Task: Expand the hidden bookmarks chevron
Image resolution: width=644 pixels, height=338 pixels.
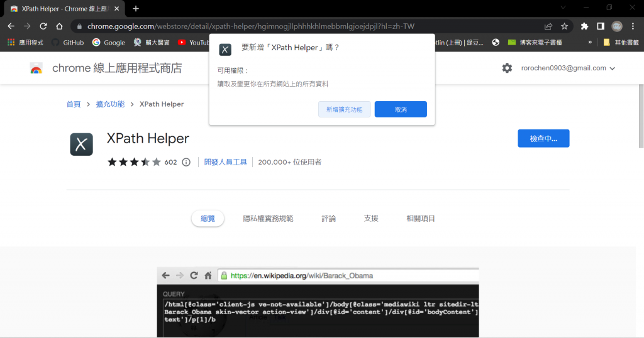Action: 590,42
